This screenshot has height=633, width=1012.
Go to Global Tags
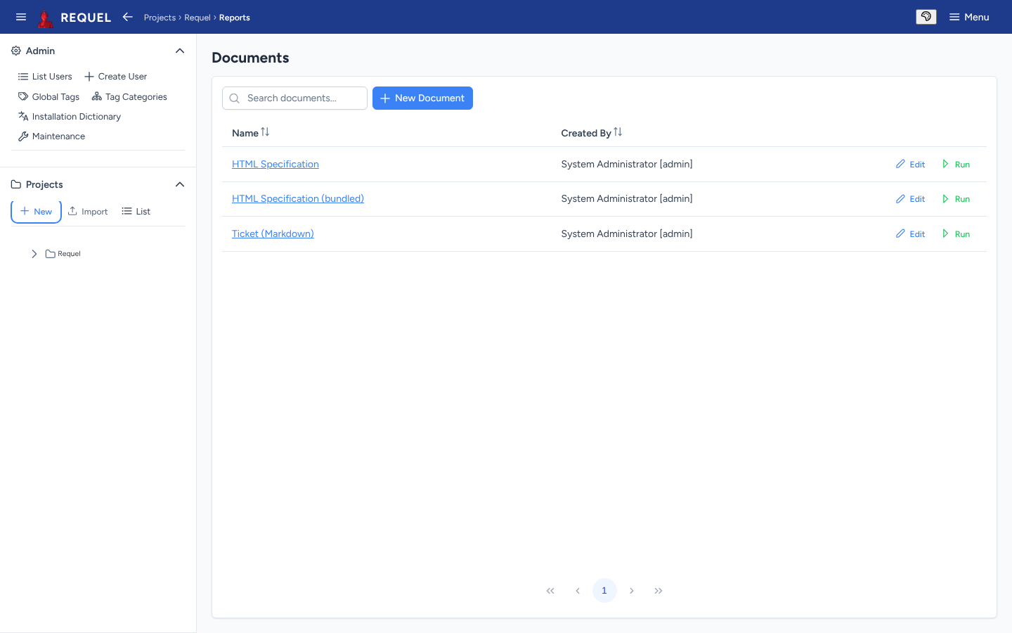[49, 97]
